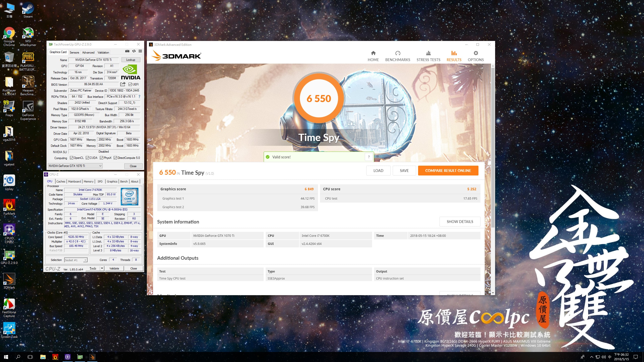Open CPU-Z SPD tab
Image resolution: width=644 pixels, height=362 pixels.
(x=100, y=181)
